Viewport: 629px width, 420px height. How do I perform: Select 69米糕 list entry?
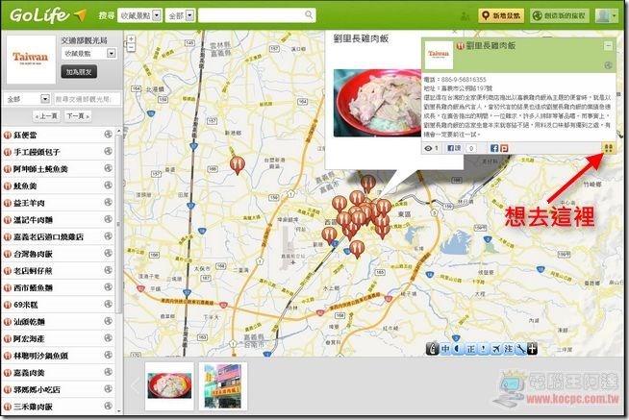point(26,305)
